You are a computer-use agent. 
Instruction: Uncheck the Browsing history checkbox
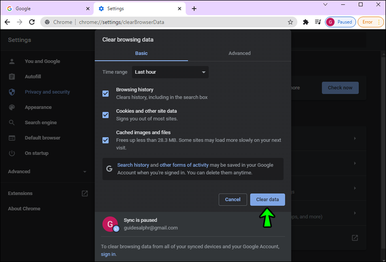[106, 93]
